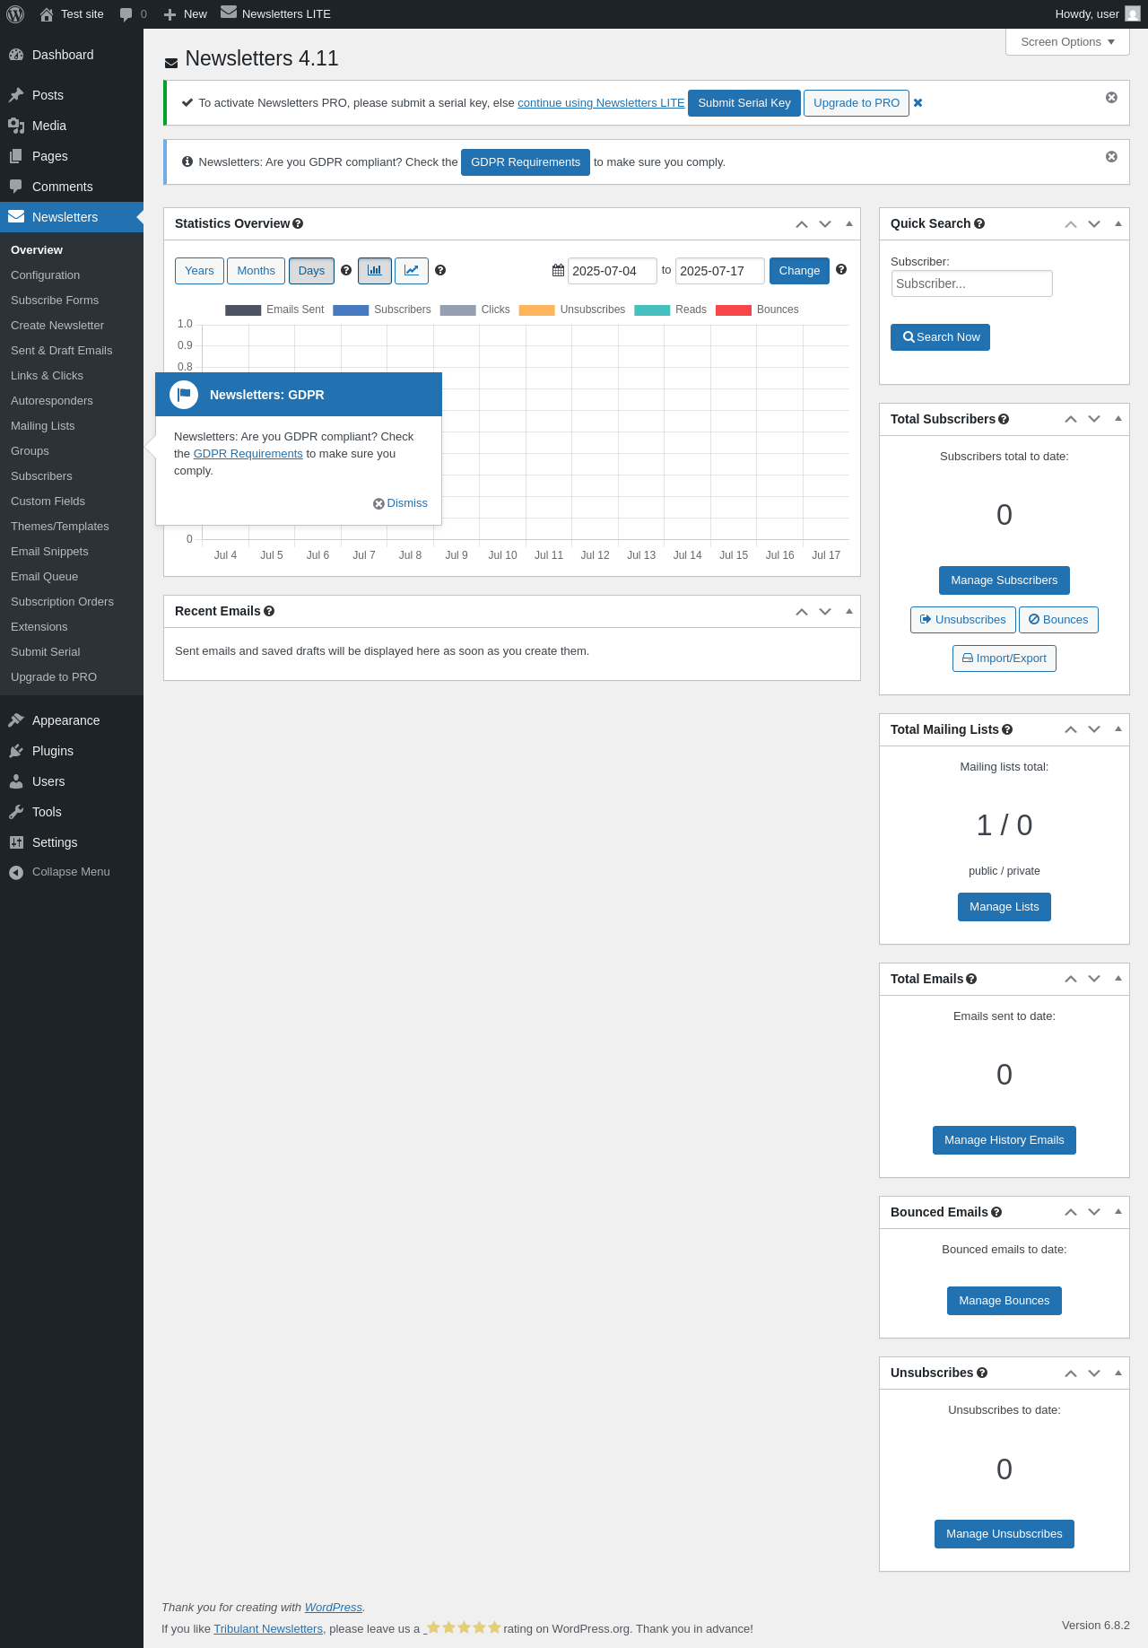The width and height of the screenshot is (1148, 1648).
Task: Open Configuration in the Newsletters submenu
Action: tap(72, 275)
